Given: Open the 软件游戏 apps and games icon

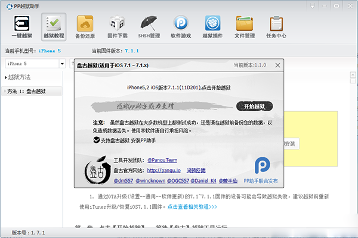Looking at the screenshot, I should pos(181,27).
